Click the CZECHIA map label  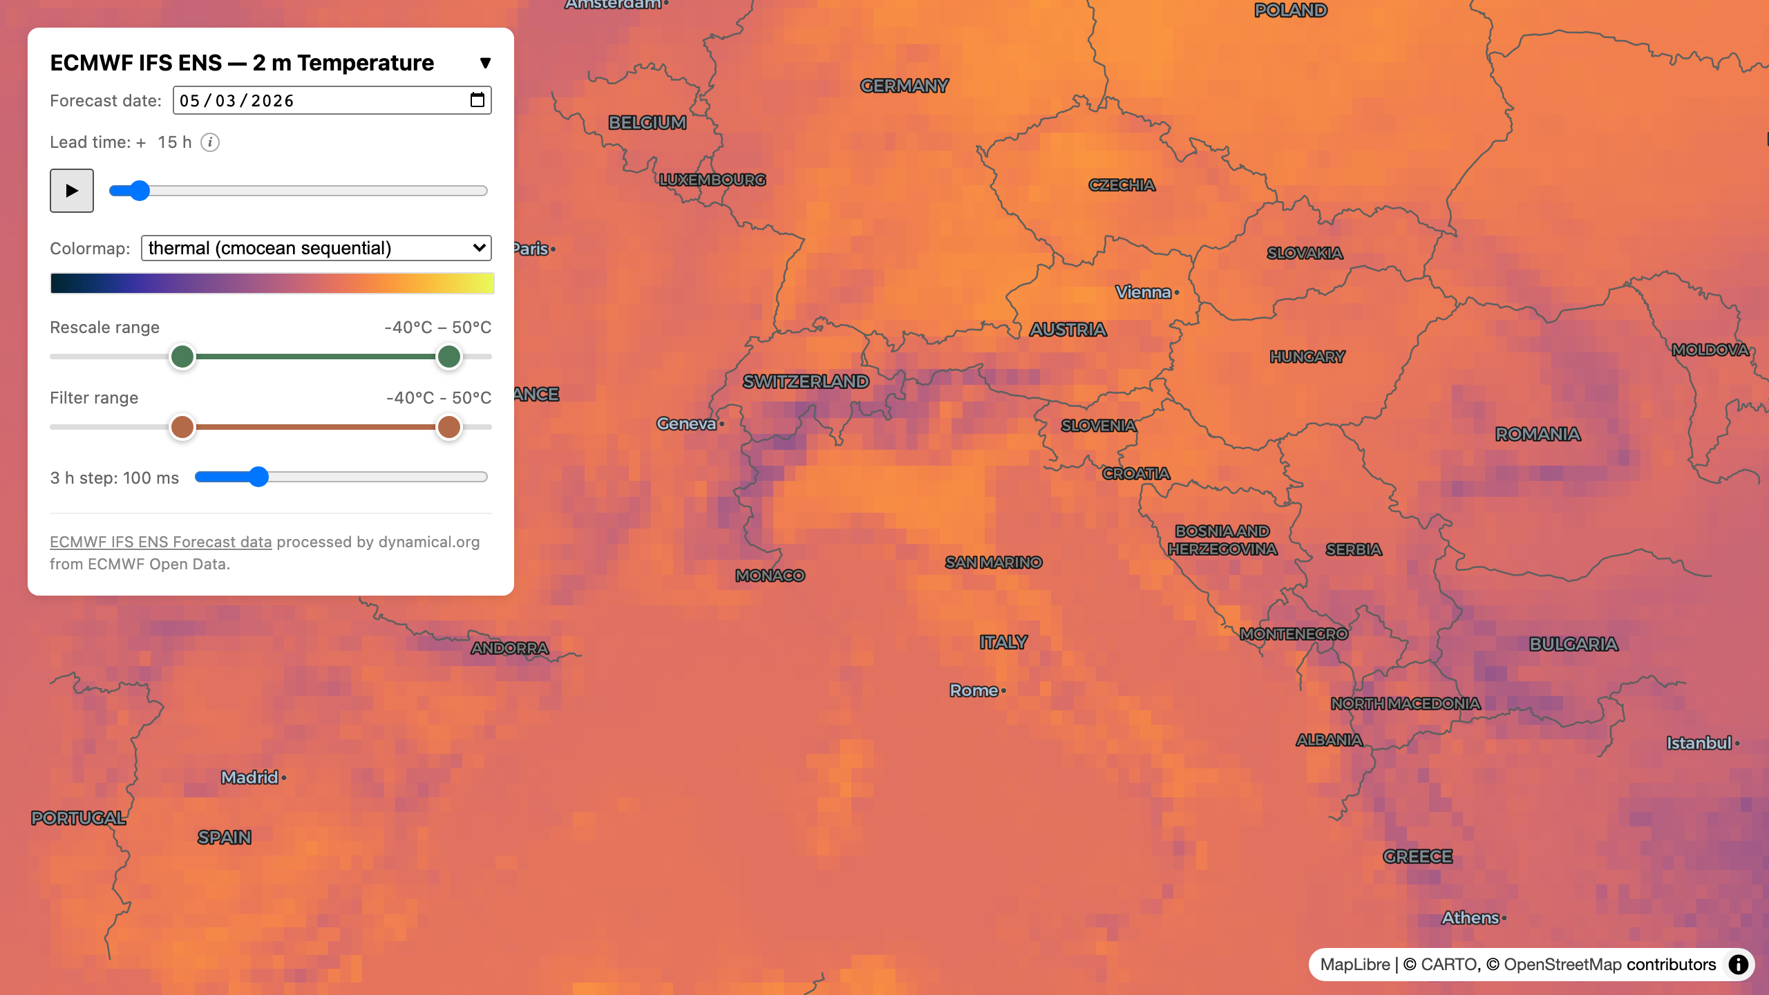[1122, 184]
